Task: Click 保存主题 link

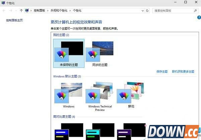Action: point(162,72)
